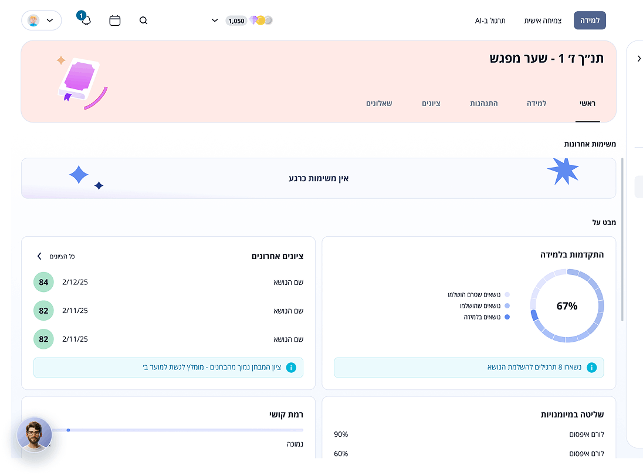
Task: Click the אין משימות כרגע message
Action: tap(319, 178)
